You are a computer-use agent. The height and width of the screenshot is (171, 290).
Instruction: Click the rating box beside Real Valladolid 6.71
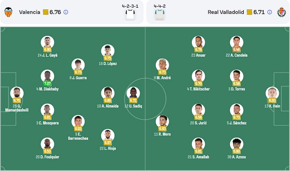tap(249, 12)
